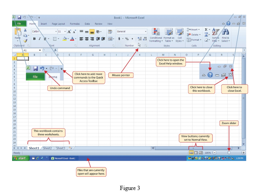Screen dimensions: 264x193
Task: Decrease font size with shrink font icon
Action: pyautogui.click(x=74, y=31)
